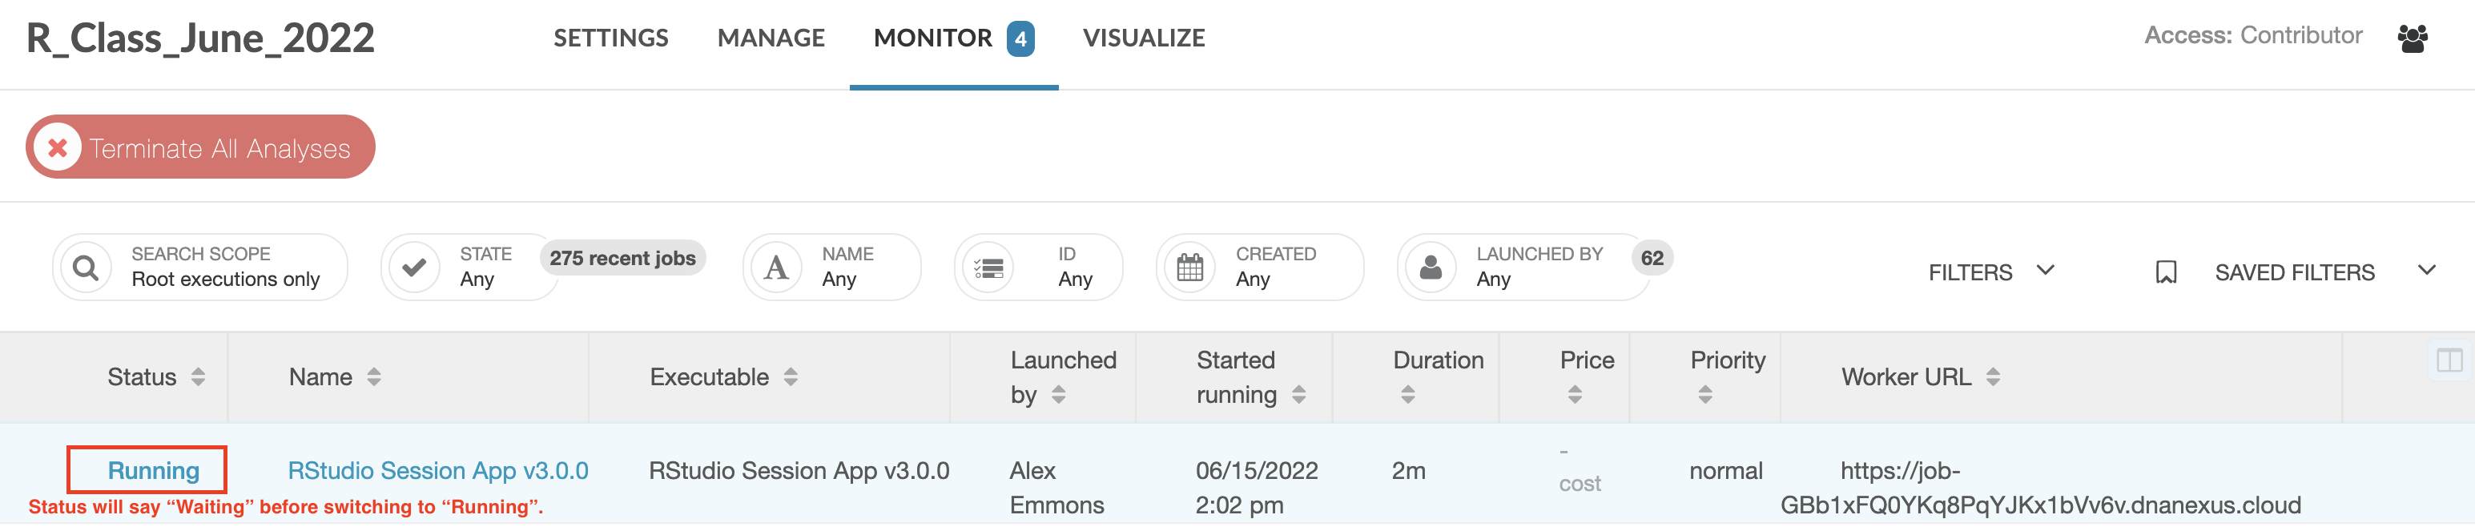
Task: Switch to the Settings tab
Action: [610, 38]
